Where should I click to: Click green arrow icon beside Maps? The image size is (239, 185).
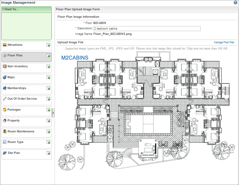point(48,78)
